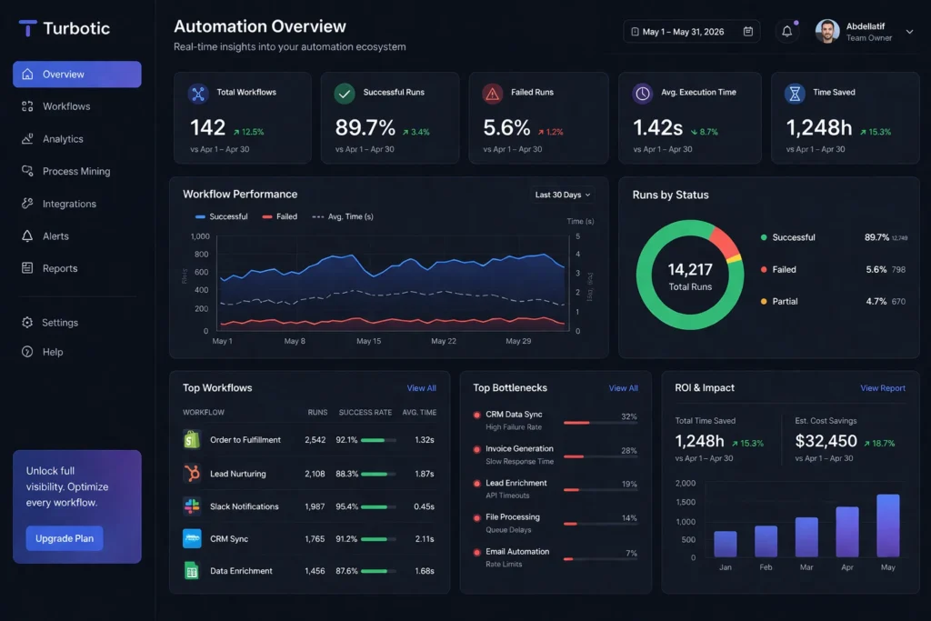Open the May 1 – May 31 date picker

pos(692,32)
